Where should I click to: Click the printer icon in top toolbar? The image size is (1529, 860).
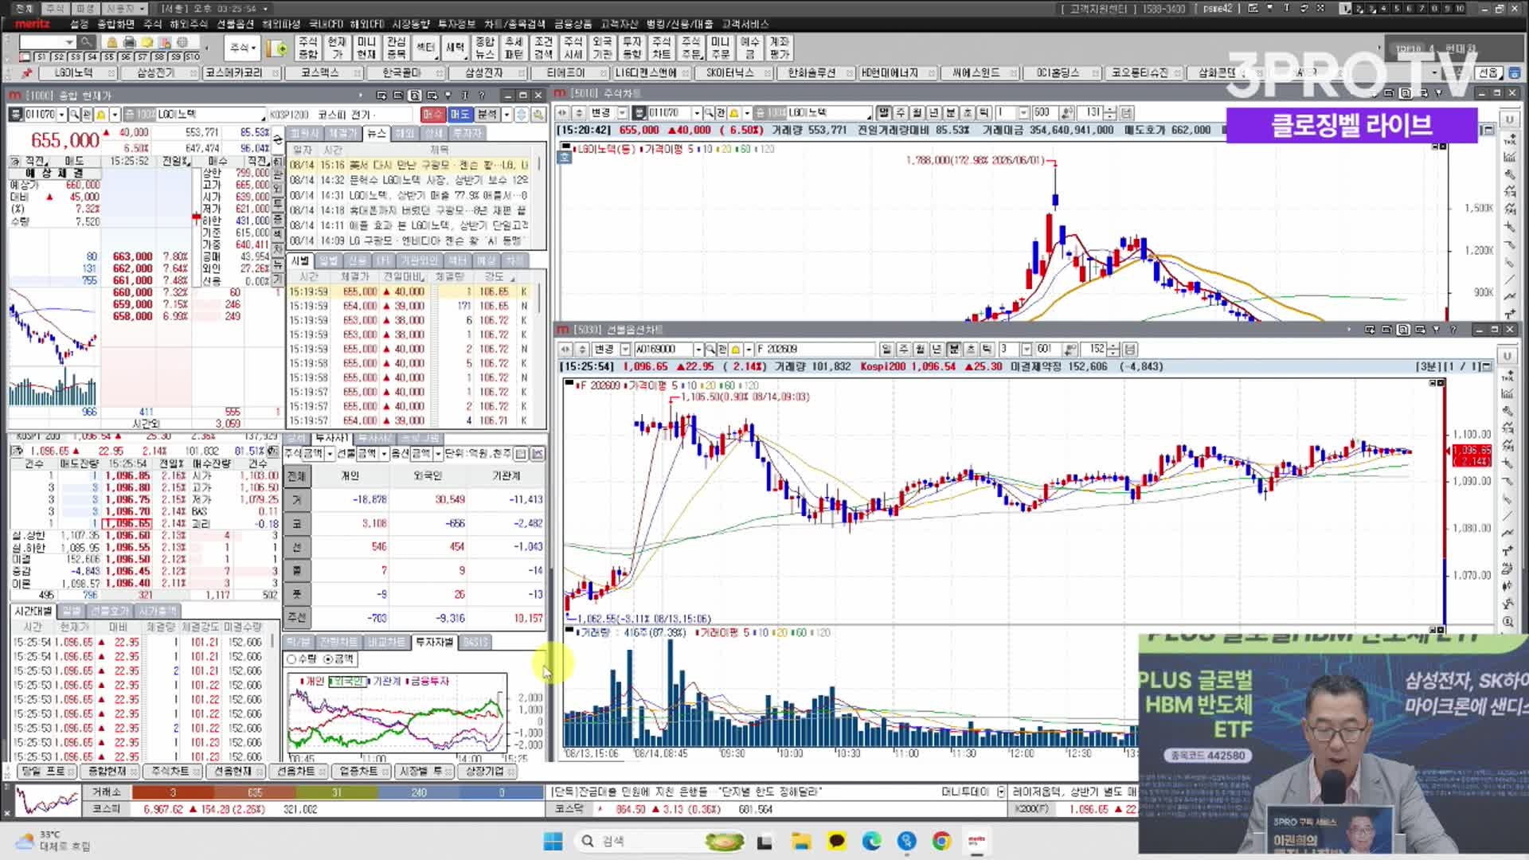point(130,42)
